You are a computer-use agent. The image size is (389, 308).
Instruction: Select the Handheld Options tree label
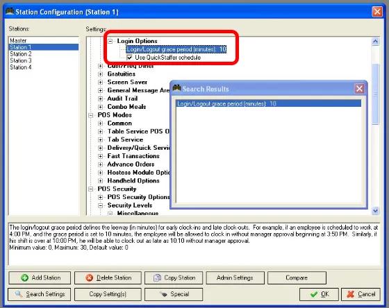(133, 180)
